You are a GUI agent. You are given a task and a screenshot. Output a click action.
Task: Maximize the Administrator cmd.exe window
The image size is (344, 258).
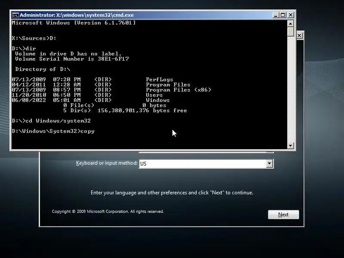click(283, 15)
